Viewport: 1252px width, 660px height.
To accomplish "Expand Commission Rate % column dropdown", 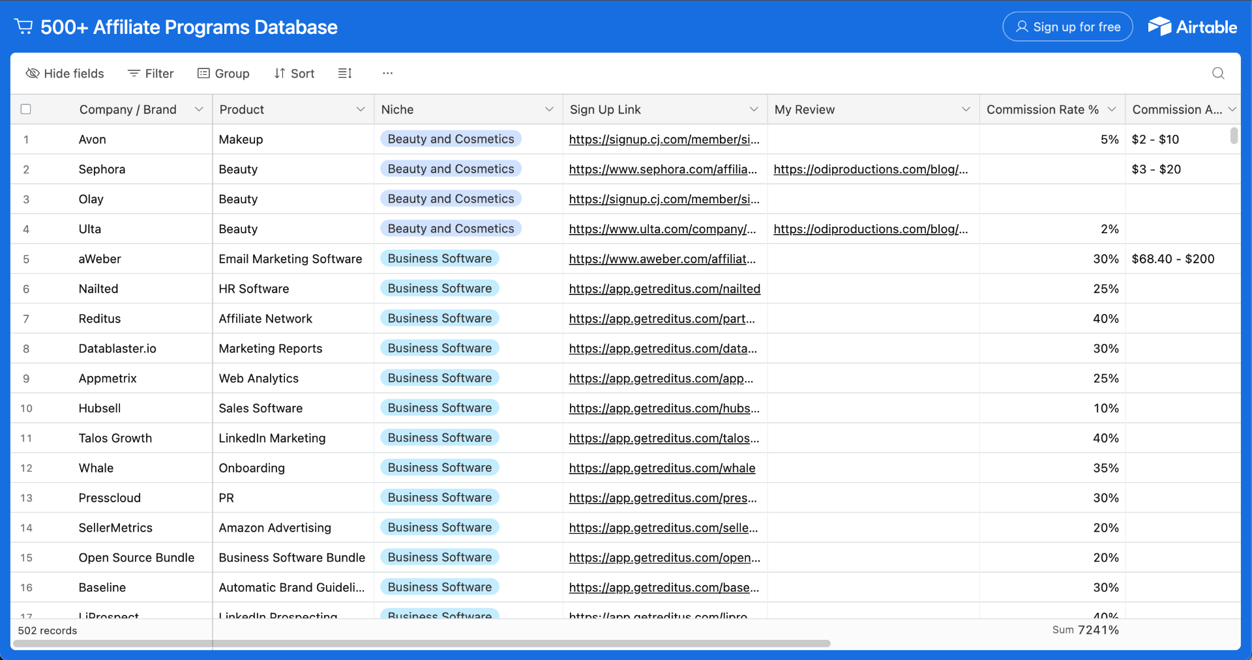I will (x=1112, y=109).
